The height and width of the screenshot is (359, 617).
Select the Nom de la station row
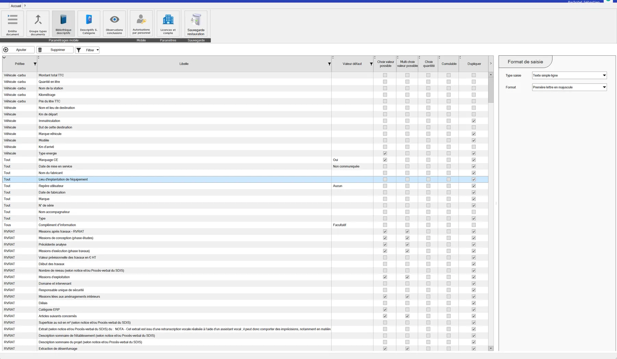pyautogui.click(x=245, y=88)
